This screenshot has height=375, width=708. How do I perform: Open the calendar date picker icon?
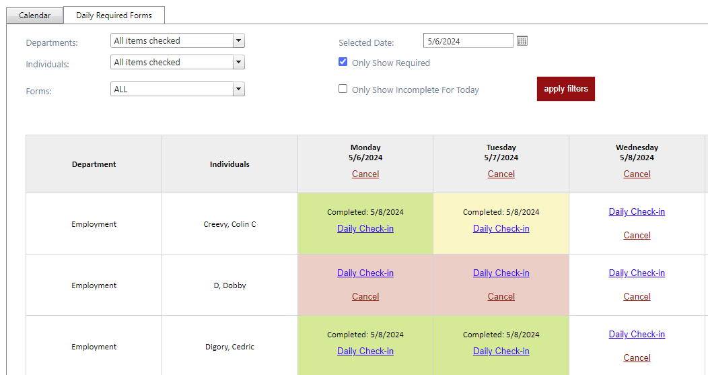click(522, 41)
